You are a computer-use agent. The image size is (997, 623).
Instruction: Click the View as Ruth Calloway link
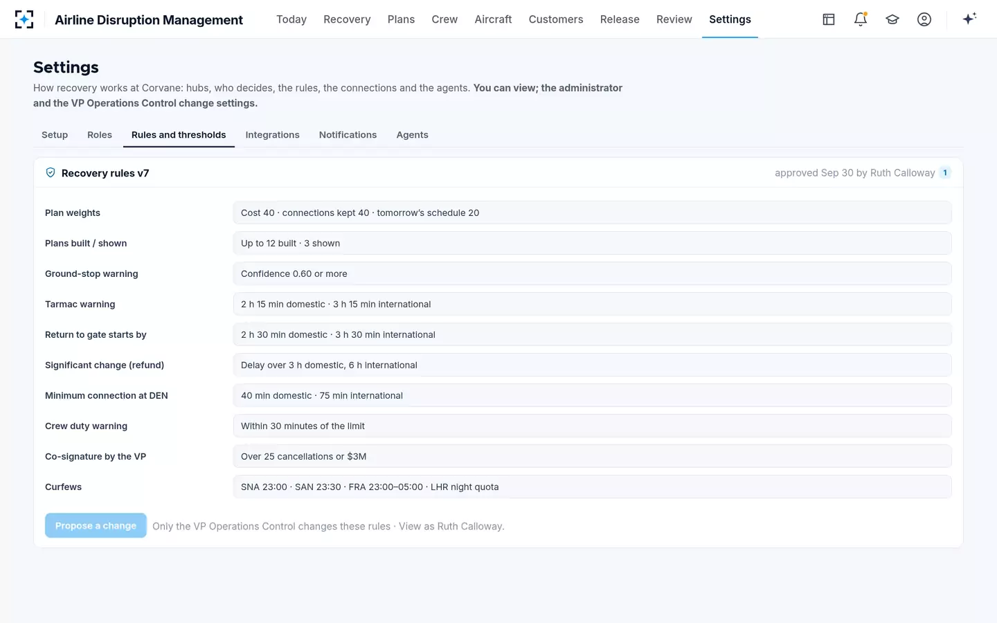pos(451,526)
